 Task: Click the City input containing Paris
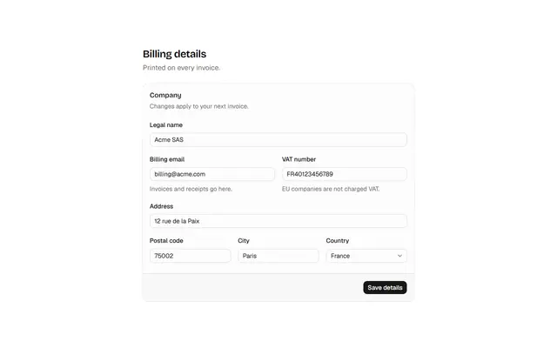[x=278, y=256]
